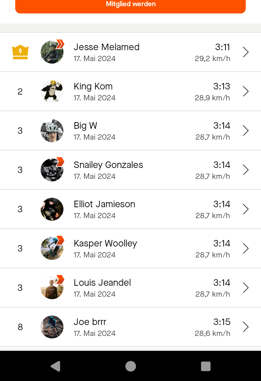Open Elliot Jamieson's profile picture
The image size is (261, 381).
[52, 209]
